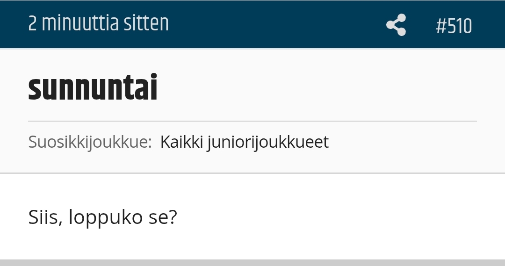The width and height of the screenshot is (505, 266).
Task: Click the number 2 in the timestamp
Action: pos(32,24)
